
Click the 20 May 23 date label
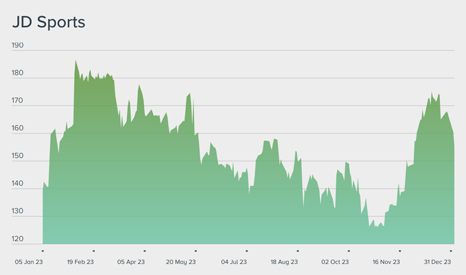pyautogui.click(x=182, y=262)
